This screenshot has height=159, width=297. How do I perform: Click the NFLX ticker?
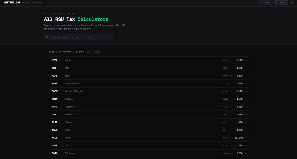55,138
